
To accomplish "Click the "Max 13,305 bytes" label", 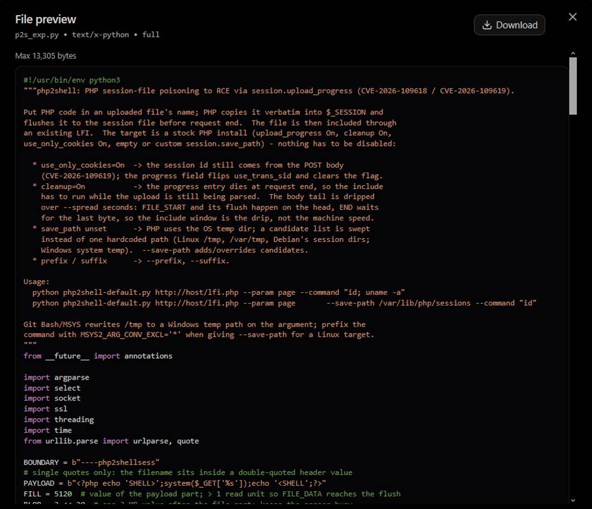I will (x=46, y=56).
